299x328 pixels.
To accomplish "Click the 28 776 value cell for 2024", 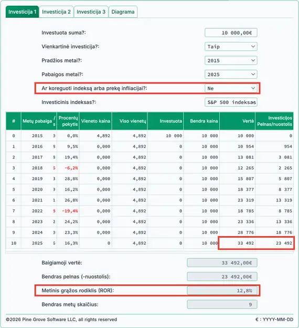I will point(238,232).
